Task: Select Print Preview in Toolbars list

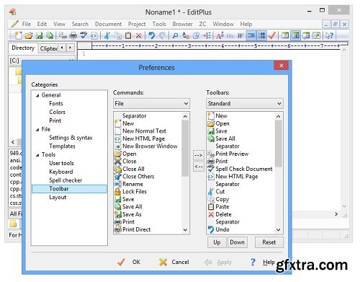Action: tap(232, 154)
